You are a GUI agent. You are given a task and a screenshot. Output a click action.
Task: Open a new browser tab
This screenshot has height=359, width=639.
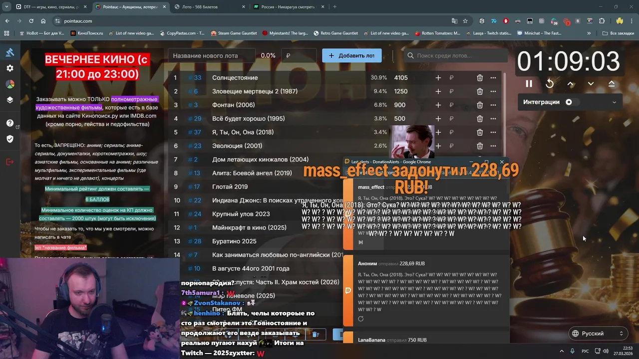click(x=334, y=7)
